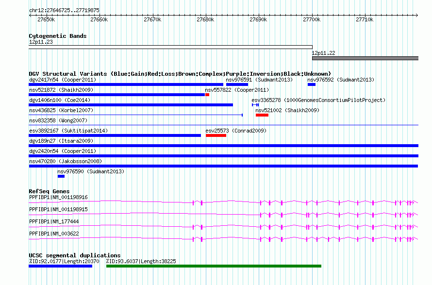
Task: Select the white 12p11.23 band box
Action: point(170,47)
